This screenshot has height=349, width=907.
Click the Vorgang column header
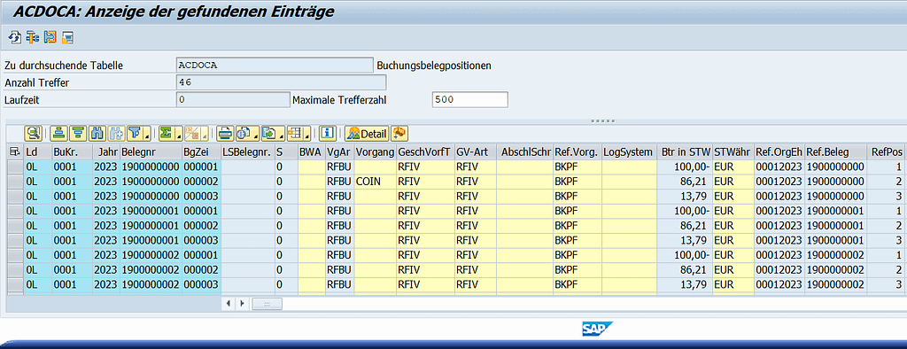click(x=375, y=151)
